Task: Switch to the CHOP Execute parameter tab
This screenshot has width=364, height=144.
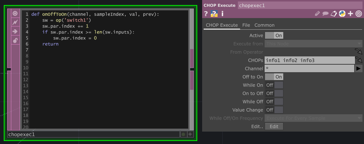Action: point(222,25)
